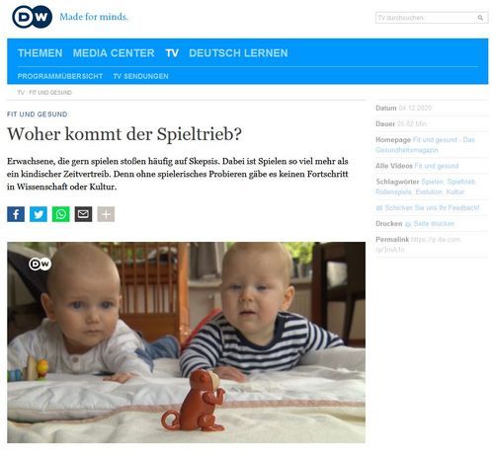
Task: Open TV SENDUNGEN submenu link
Action: [x=140, y=76]
